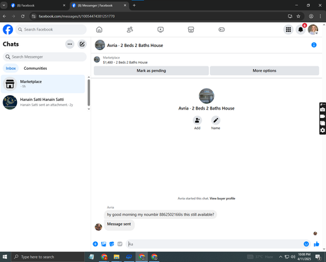Click the Type here to search box
Image resolution: width=326 pixels, height=262 pixels.
[x=48, y=257]
